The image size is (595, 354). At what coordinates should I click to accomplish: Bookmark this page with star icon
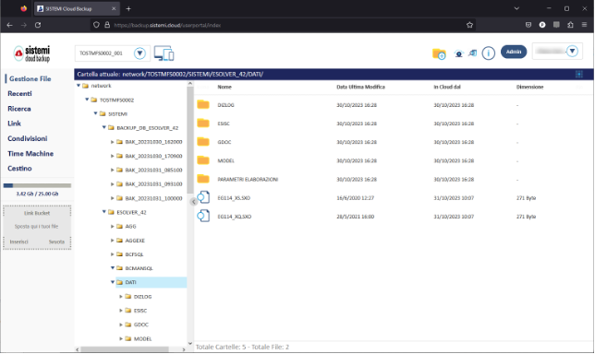pos(469,25)
